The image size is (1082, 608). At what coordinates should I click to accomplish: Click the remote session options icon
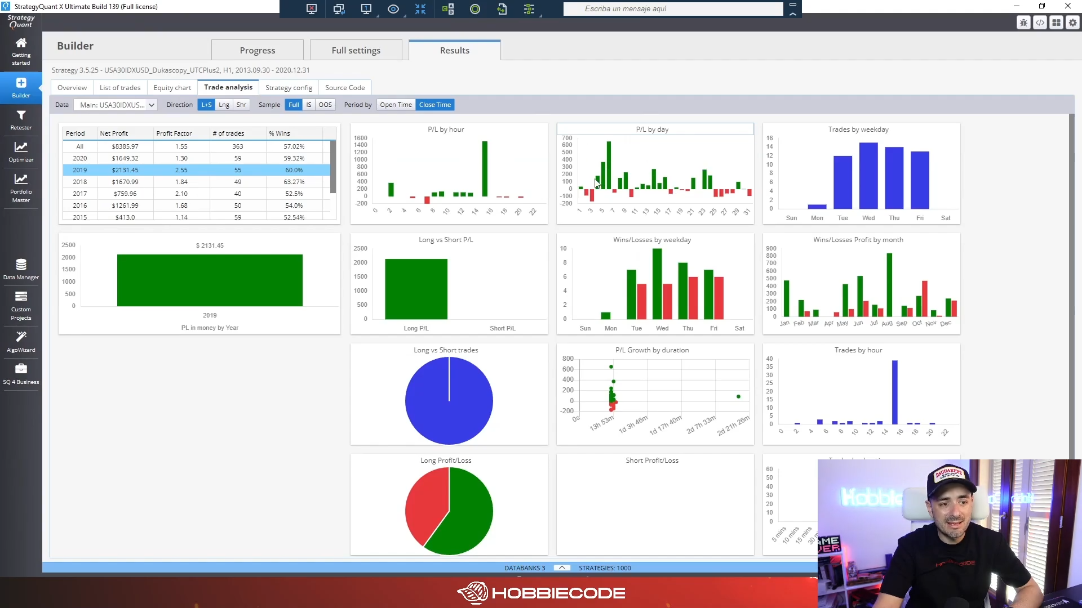click(529, 9)
